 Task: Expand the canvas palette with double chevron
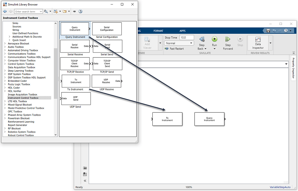85,181
